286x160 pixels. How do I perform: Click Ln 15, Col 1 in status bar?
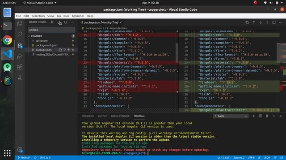[x=224, y=158]
